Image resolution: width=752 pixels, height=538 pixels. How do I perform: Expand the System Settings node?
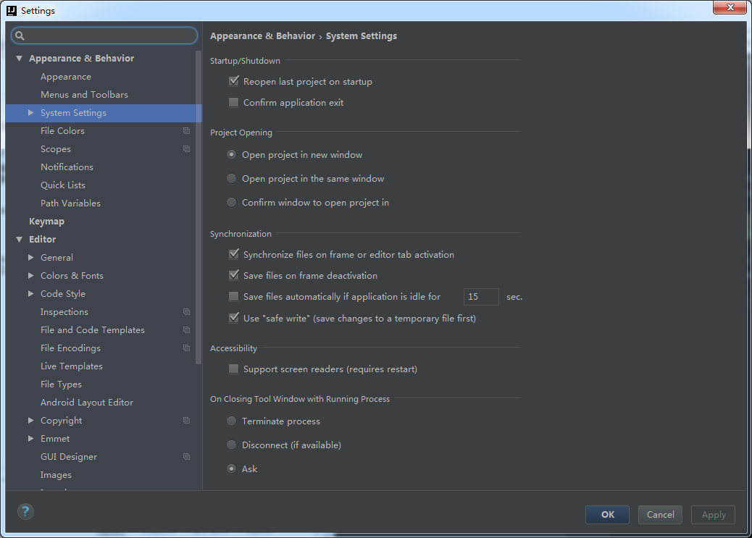(x=30, y=113)
